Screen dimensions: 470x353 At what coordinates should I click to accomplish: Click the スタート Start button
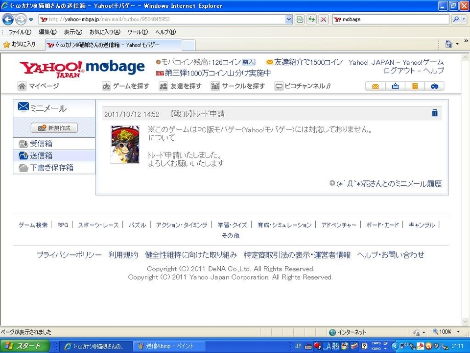tap(24, 346)
